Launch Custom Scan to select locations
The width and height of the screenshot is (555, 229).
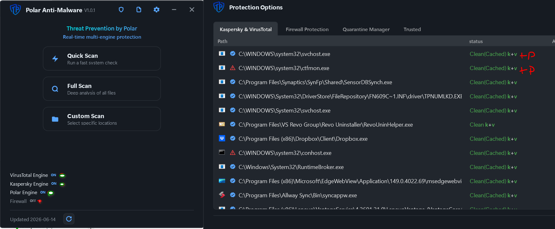coord(102,119)
